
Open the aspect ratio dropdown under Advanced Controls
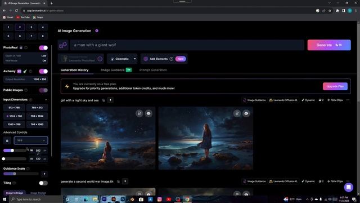coord(31,140)
